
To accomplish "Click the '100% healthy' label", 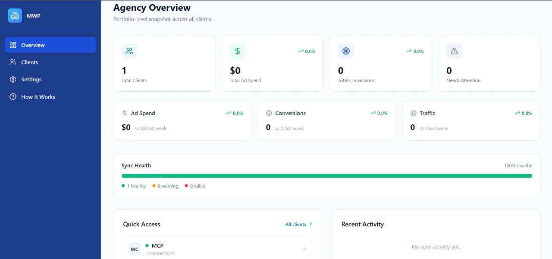I will click(x=518, y=166).
